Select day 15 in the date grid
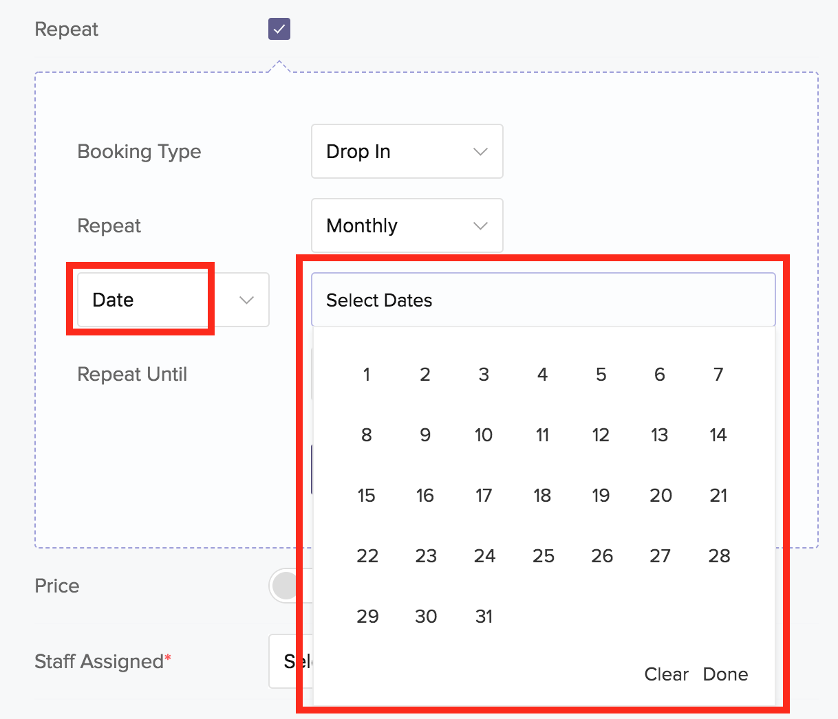The width and height of the screenshot is (838, 719). point(367,496)
